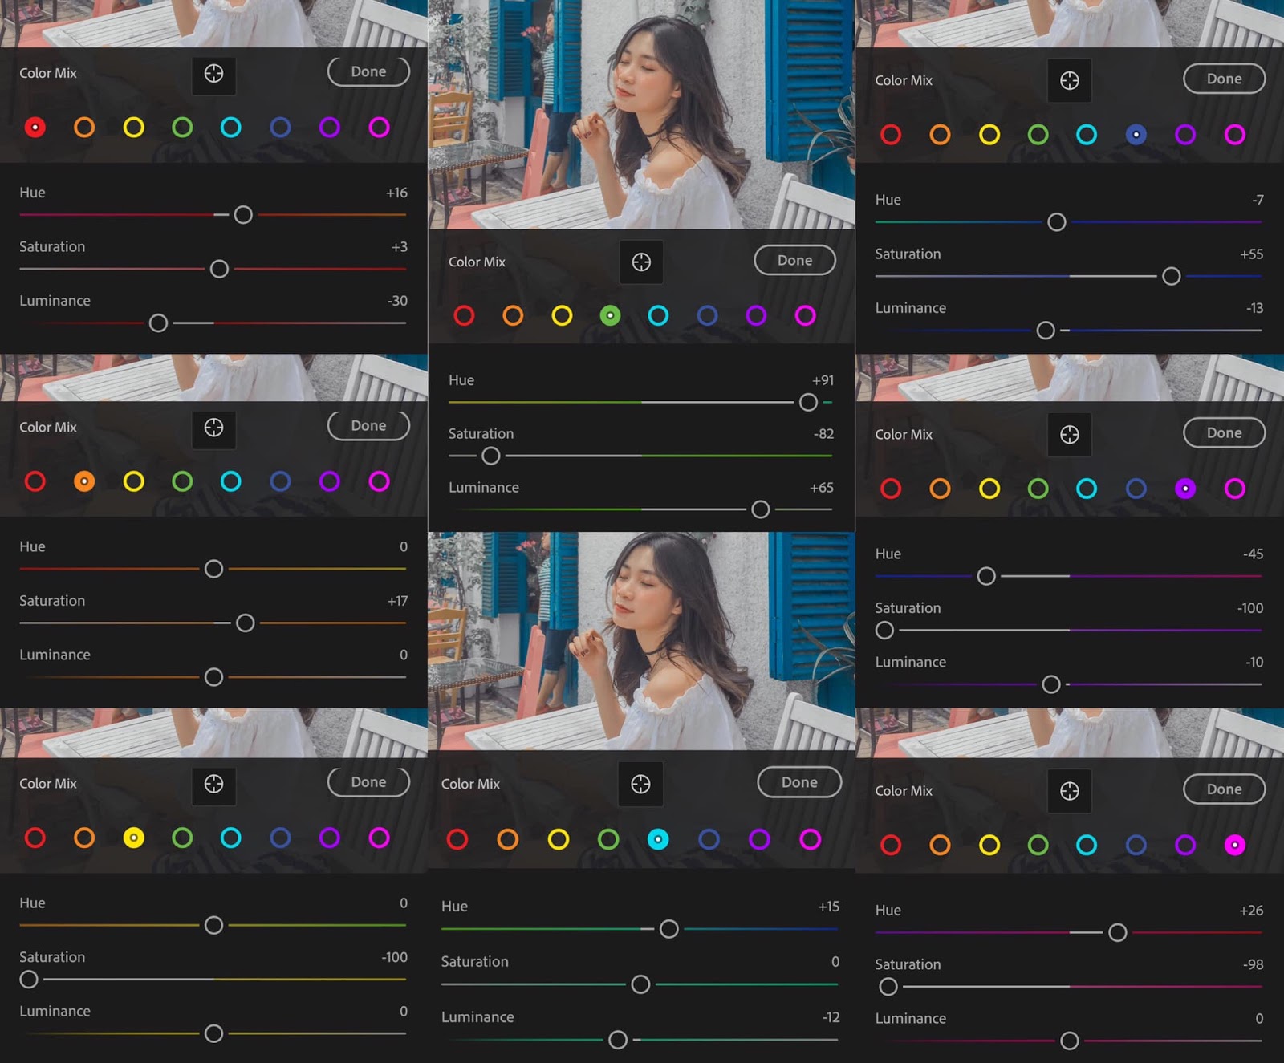Select red color in the Saturation +17 panel
Screen dimensions: 1284x1063
click(35, 481)
